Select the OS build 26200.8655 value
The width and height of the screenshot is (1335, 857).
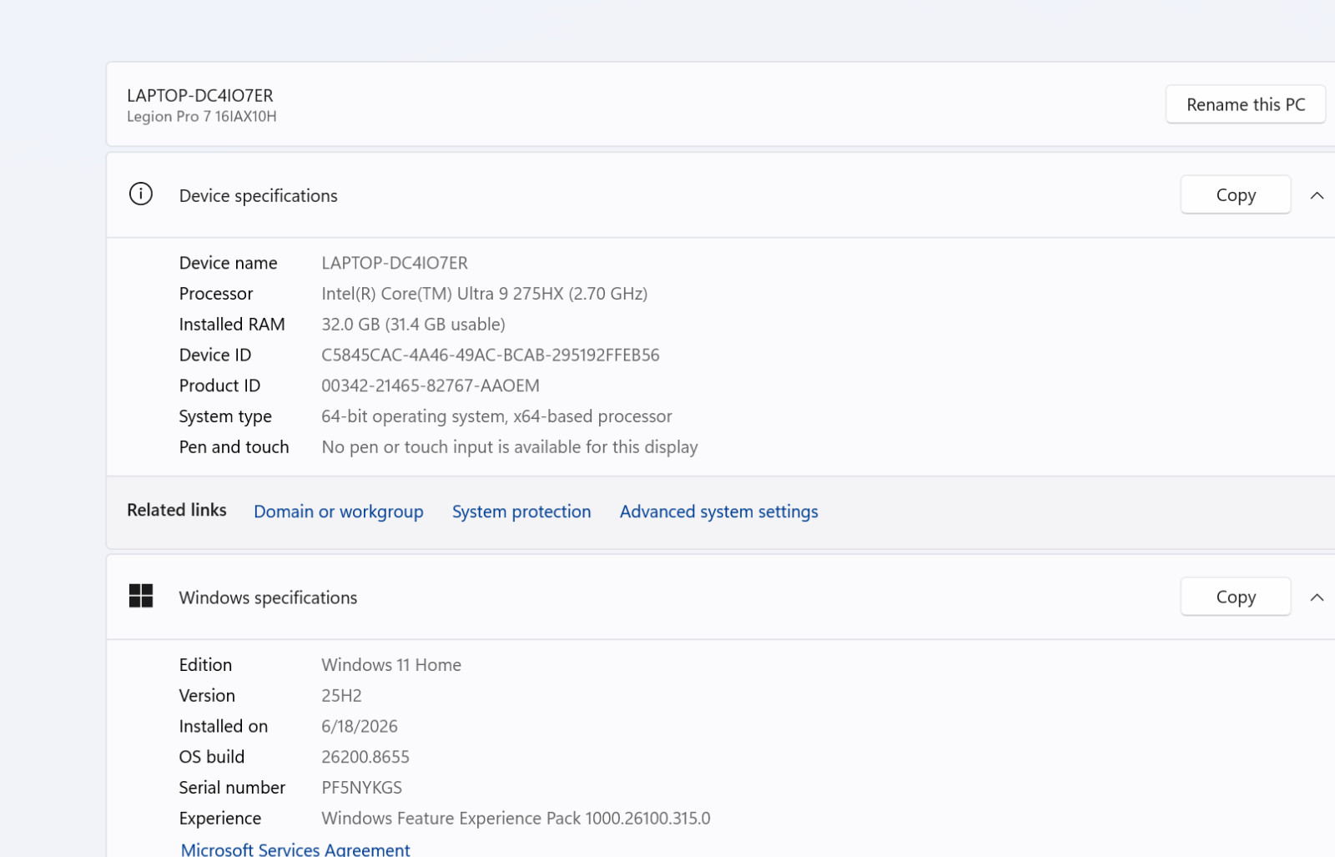tap(365, 757)
